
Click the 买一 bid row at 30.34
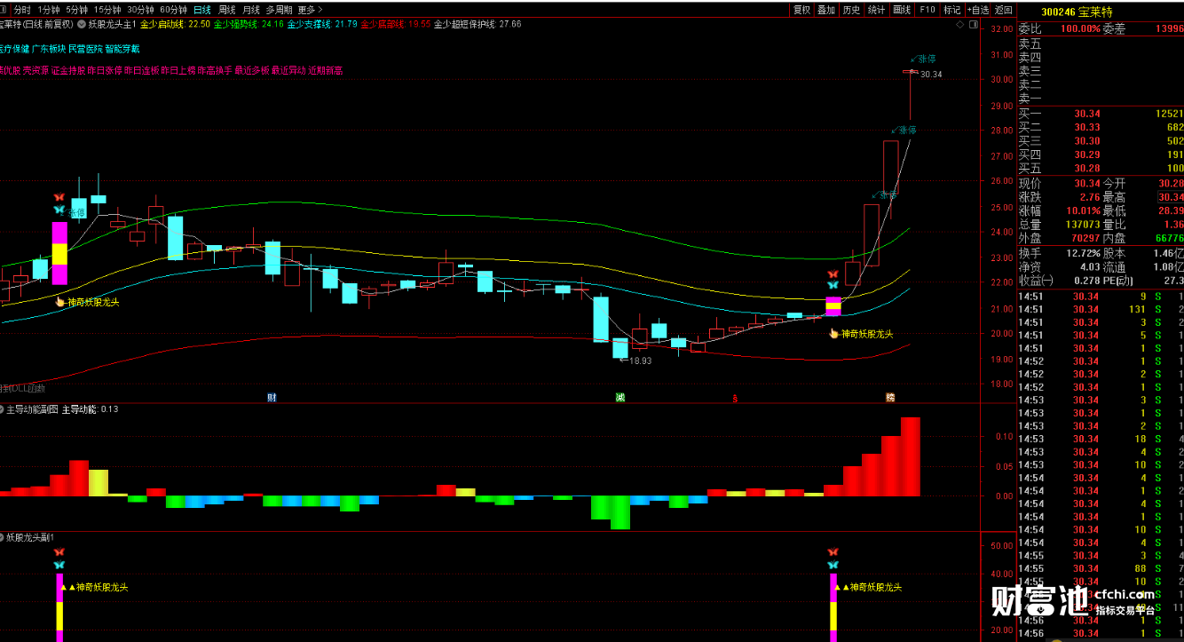tap(1101, 114)
